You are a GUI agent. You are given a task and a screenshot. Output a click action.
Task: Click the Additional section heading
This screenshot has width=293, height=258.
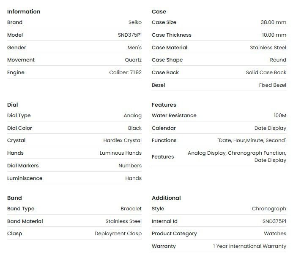(166, 198)
